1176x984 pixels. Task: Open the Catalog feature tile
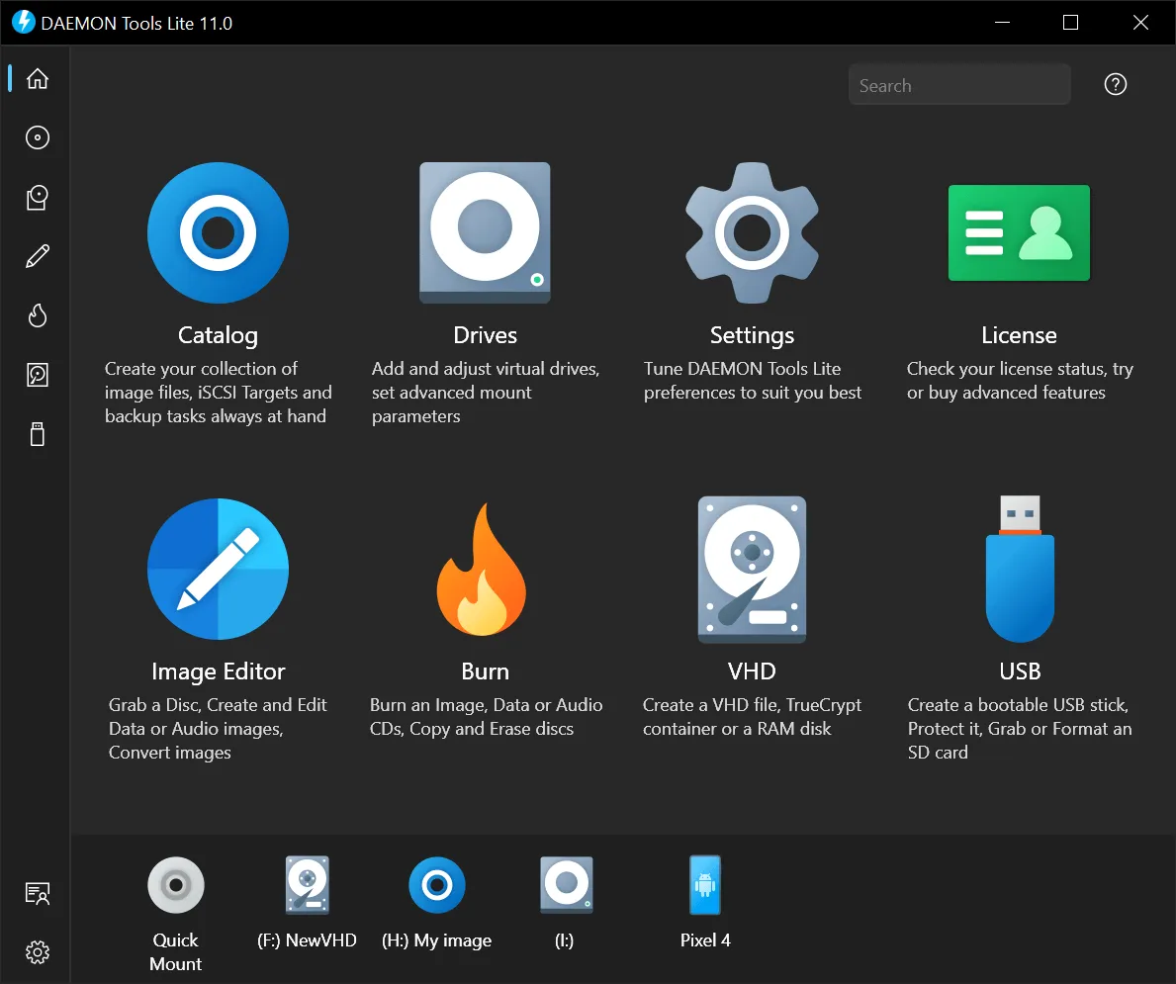pos(218,232)
